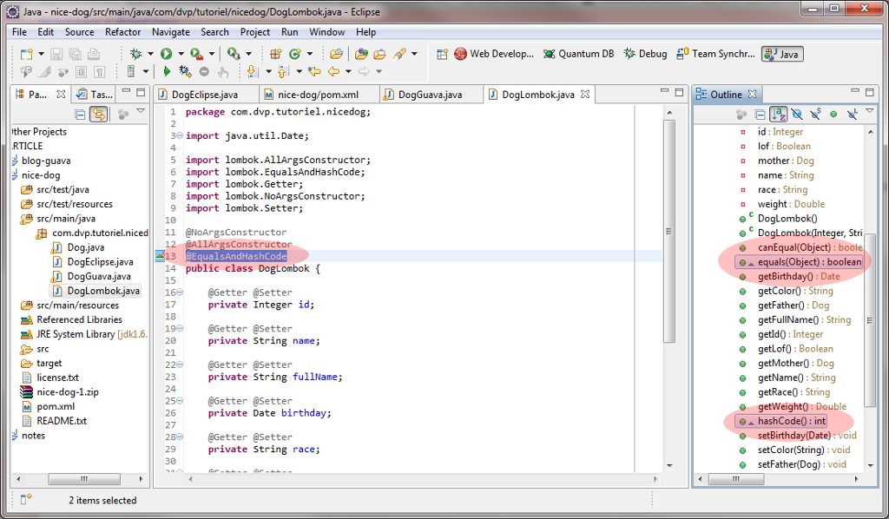Open the Quantum DB perspective
The width and height of the screenshot is (889, 519).
[x=578, y=54]
